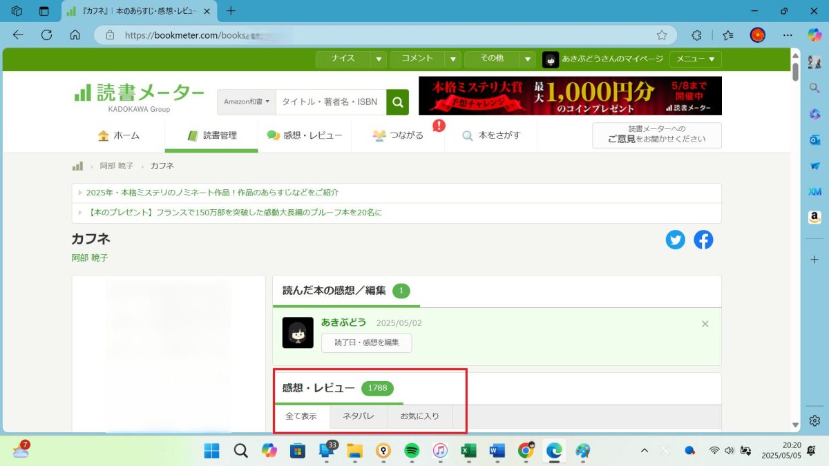Switch to the ネタバレ tab
The height and width of the screenshot is (466, 829).
pyautogui.click(x=359, y=416)
